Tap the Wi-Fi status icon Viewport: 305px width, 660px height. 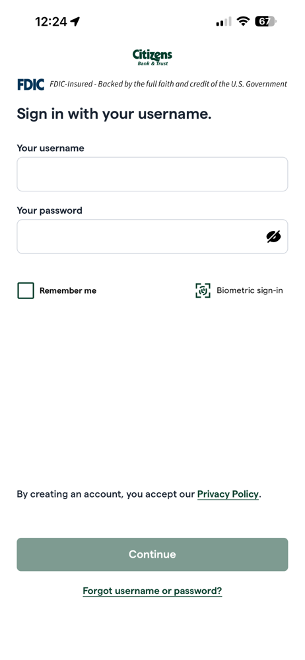[x=243, y=21]
